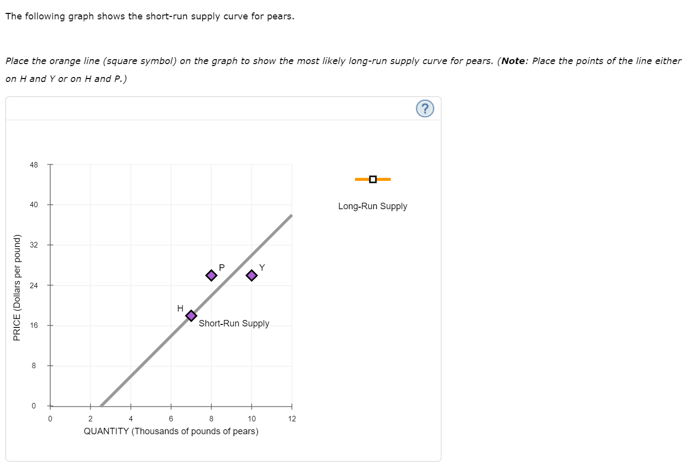The width and height of the screenshot is (690, 473).
Task: Select point P on the graph
Action: click(211, 274)
